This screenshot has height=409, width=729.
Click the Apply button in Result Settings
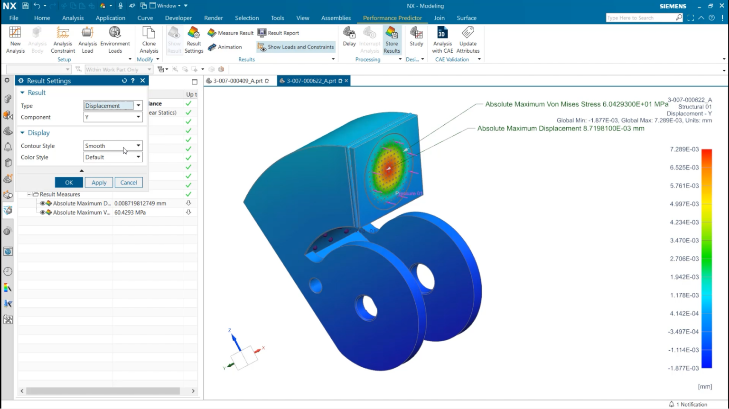pos(99,183)
